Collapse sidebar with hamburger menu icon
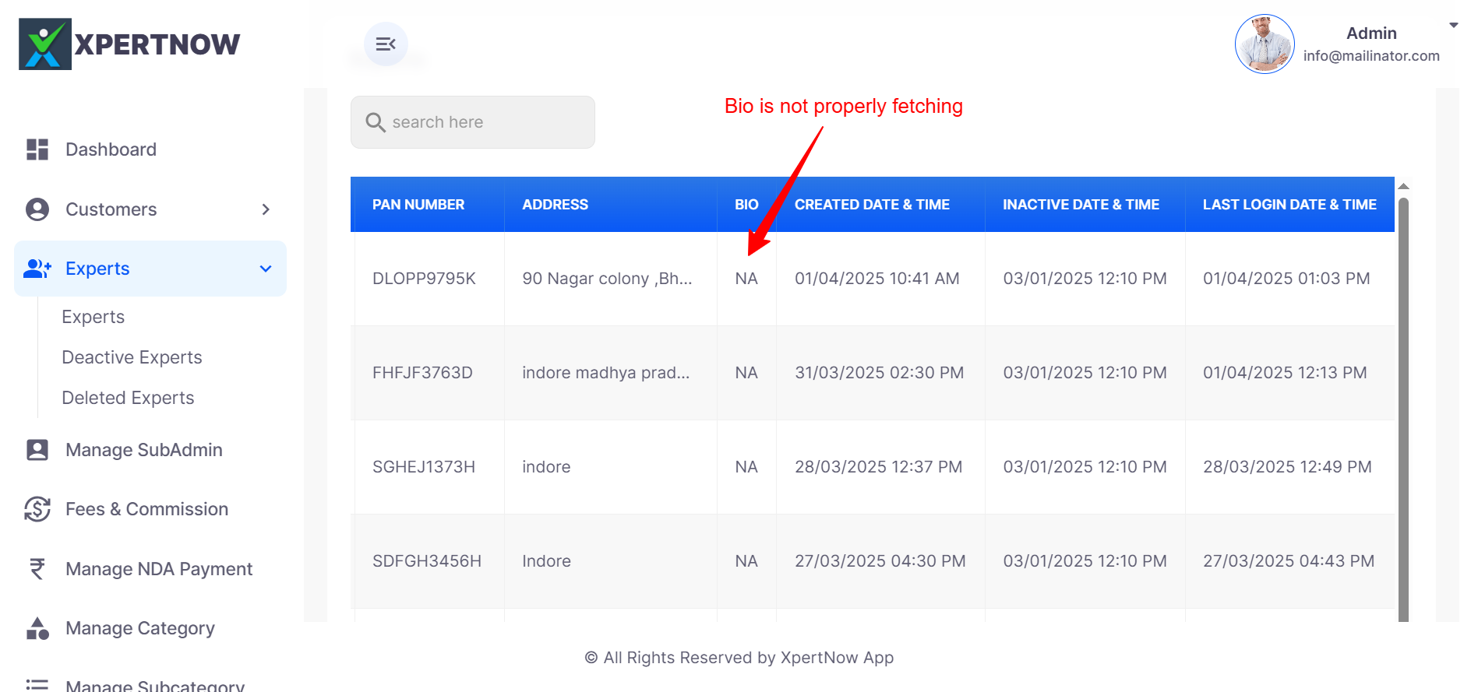This screenshot has width=1478, height=692. click(x=386, y=44)
